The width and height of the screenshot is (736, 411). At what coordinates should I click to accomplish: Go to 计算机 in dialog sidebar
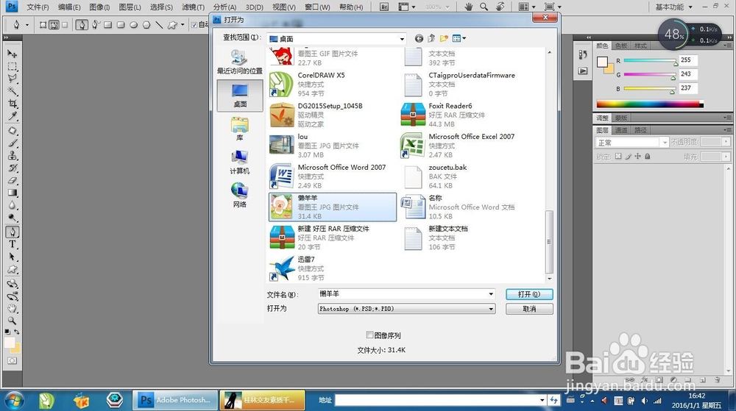pos(239,162)
